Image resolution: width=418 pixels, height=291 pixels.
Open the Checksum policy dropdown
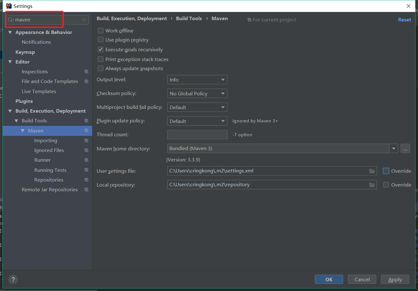(x=197, y=93)
